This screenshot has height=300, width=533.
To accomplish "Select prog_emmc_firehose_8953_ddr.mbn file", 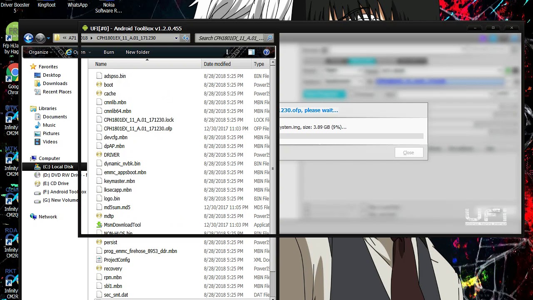I will tap(140, 251).
